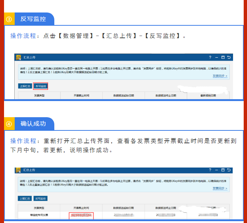Image resolution: width=247 pixels, height=223 pixels.
Task: Select the highlighted 2023年02月15日 date cell
Action: coord(81,215)
